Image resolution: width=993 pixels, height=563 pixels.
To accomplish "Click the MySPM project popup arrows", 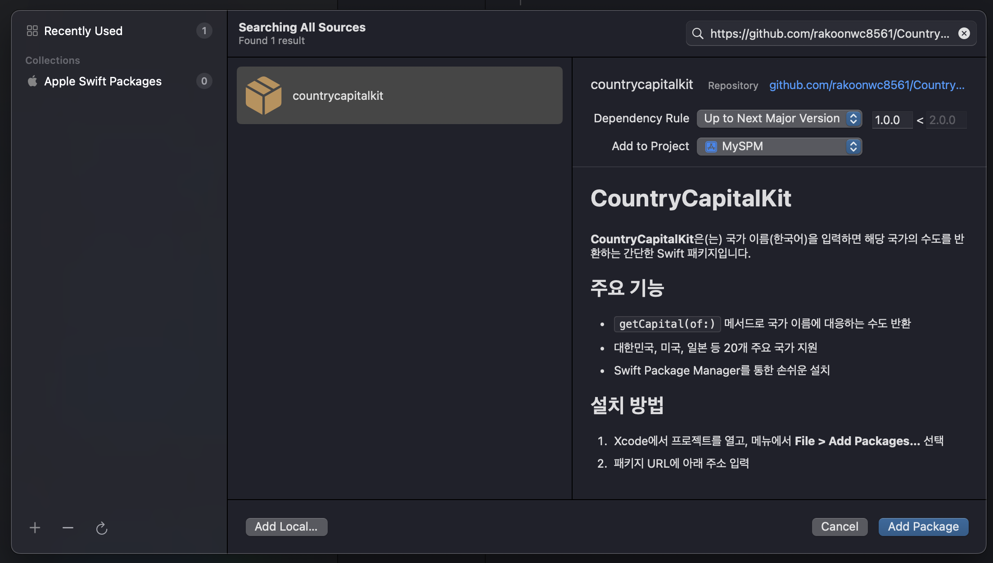I will tap(853, 147).
